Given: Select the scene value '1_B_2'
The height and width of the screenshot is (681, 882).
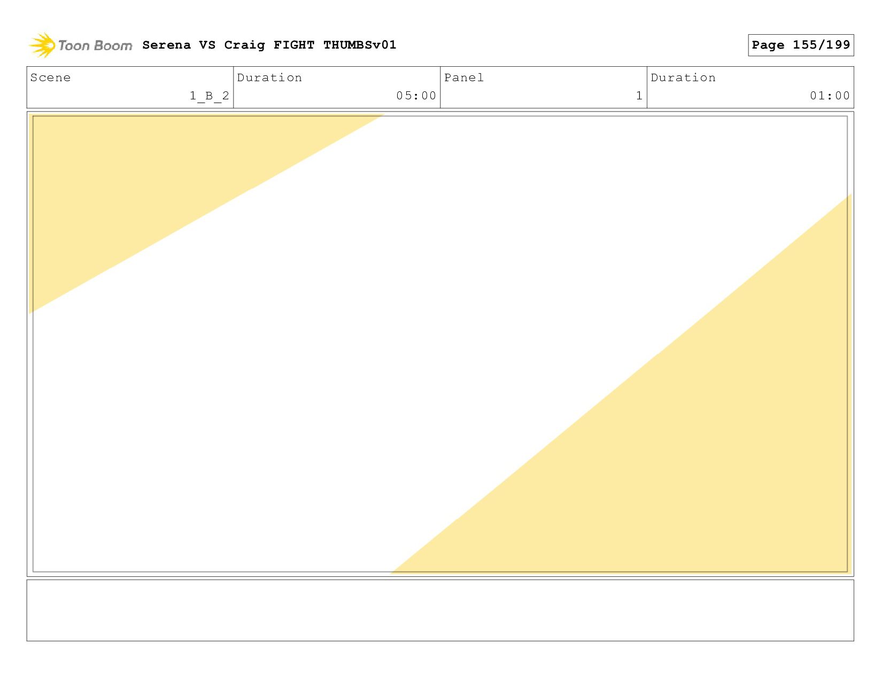Looking at the screenshot, I should tap(210, 96).
